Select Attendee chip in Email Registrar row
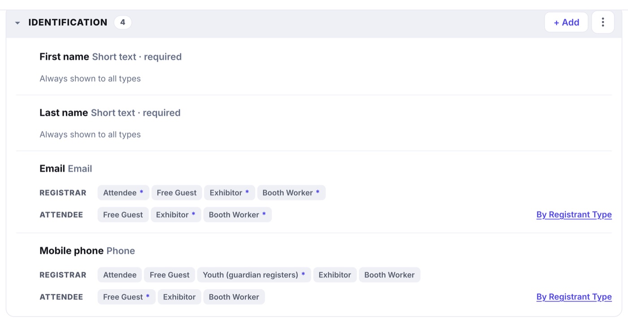This screenshot has width=628, height=322. [x=123, y=193]
